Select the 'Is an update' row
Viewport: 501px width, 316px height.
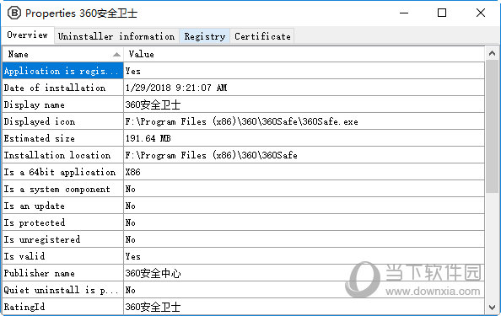244,206
